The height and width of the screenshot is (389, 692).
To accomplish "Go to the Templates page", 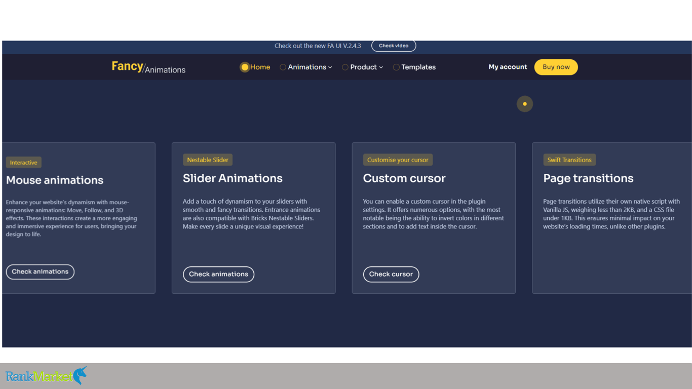I will pyautogui.click(x=418, y=67).
